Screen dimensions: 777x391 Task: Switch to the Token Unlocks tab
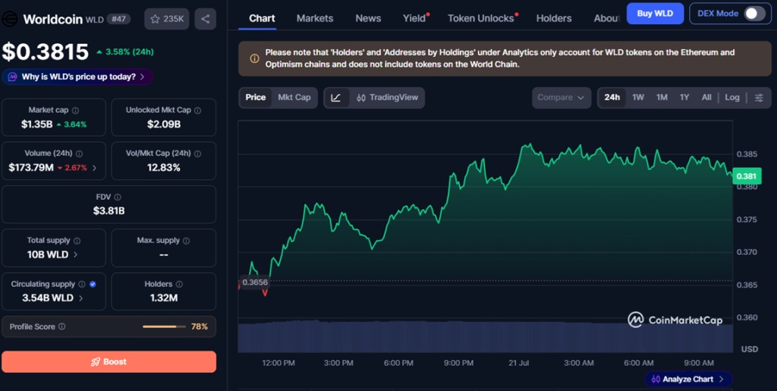tap(481, 18)
